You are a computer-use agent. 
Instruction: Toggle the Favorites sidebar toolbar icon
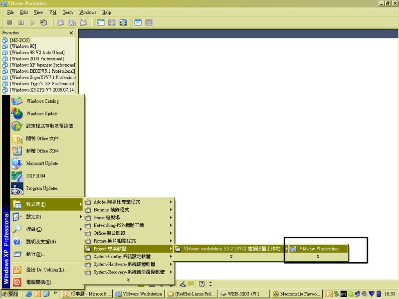point(101,22)
